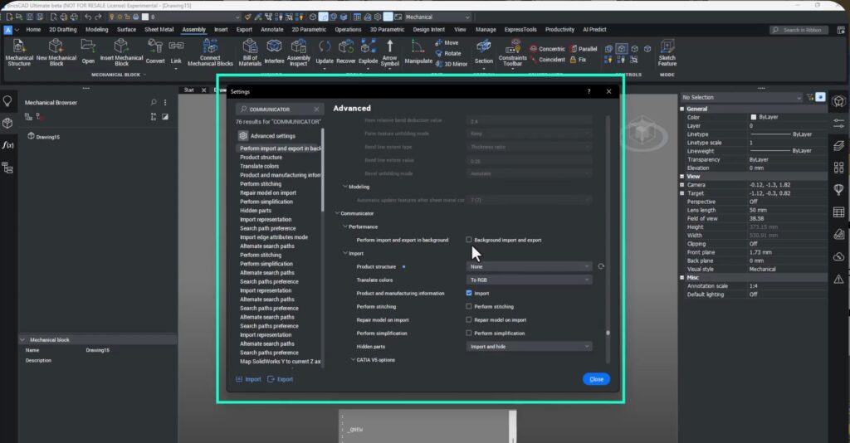850x443 pixels.
Task: Switch to the Home ribbon tab
Action: coord(33,30)
